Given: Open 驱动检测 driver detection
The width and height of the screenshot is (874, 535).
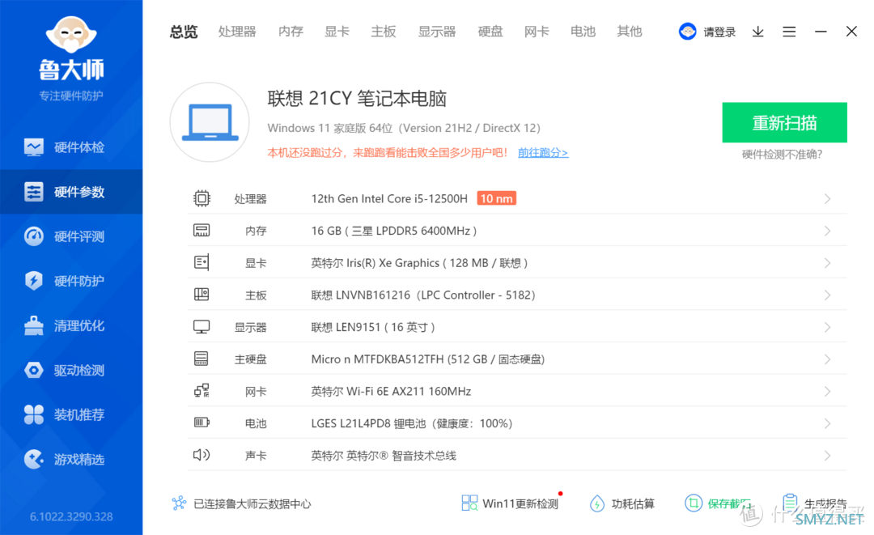Looking at the screenshot, I should [71, 370].
